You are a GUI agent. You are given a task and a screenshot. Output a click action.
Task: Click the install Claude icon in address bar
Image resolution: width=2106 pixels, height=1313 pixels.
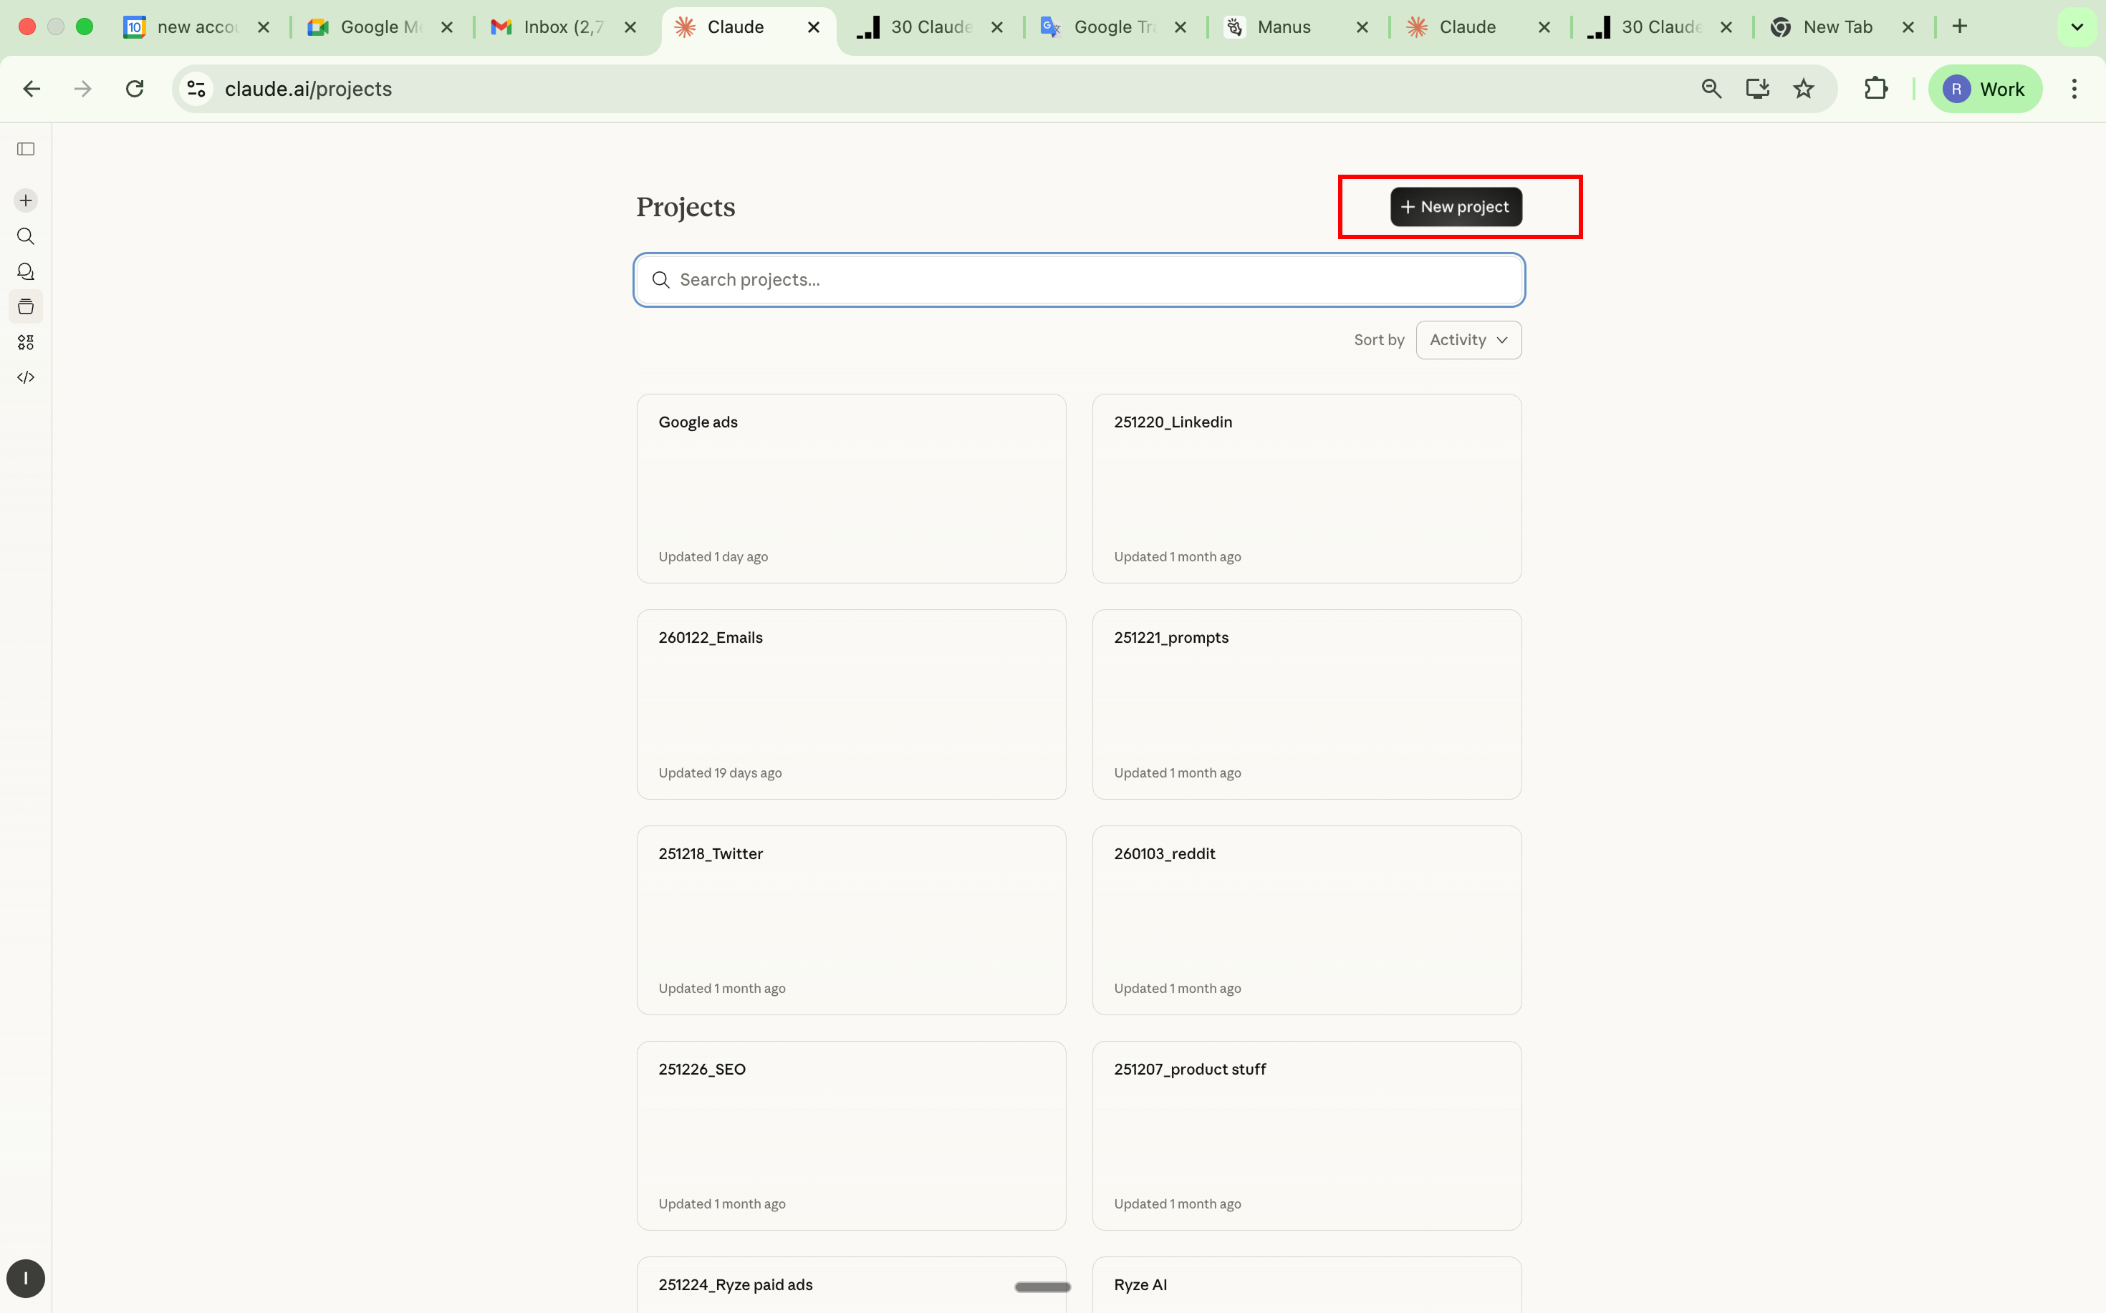click(1756, 88)
